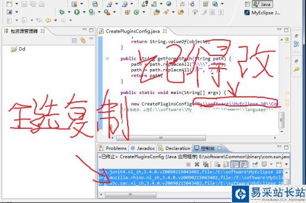306x203 pixels.
Task: Click the Open Perspective icon
Action: [x=247, y=4]
